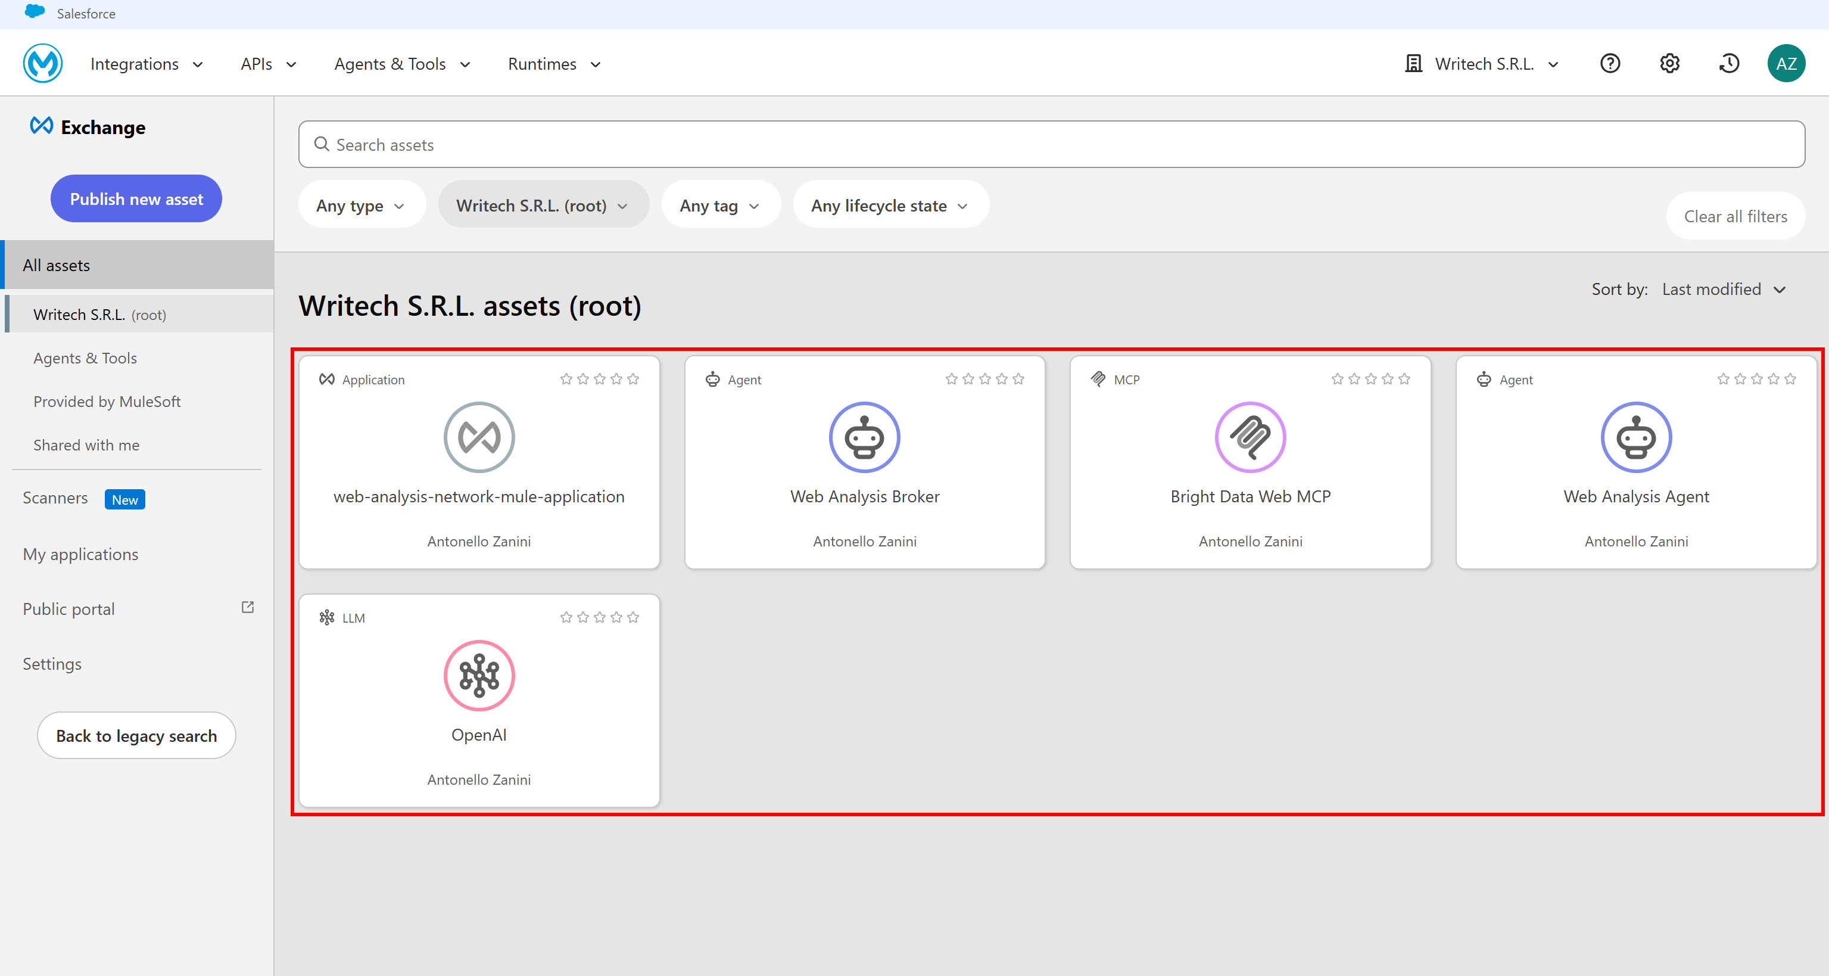Click the small Agent type icon on Web Analysis Broker card
The height and width of the screenshot is (976, 1829).
[712, 380]
